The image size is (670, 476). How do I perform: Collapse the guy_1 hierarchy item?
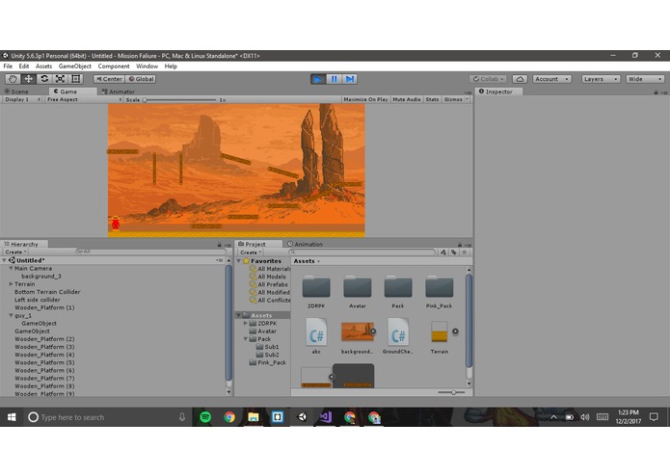tap(12, 315)
